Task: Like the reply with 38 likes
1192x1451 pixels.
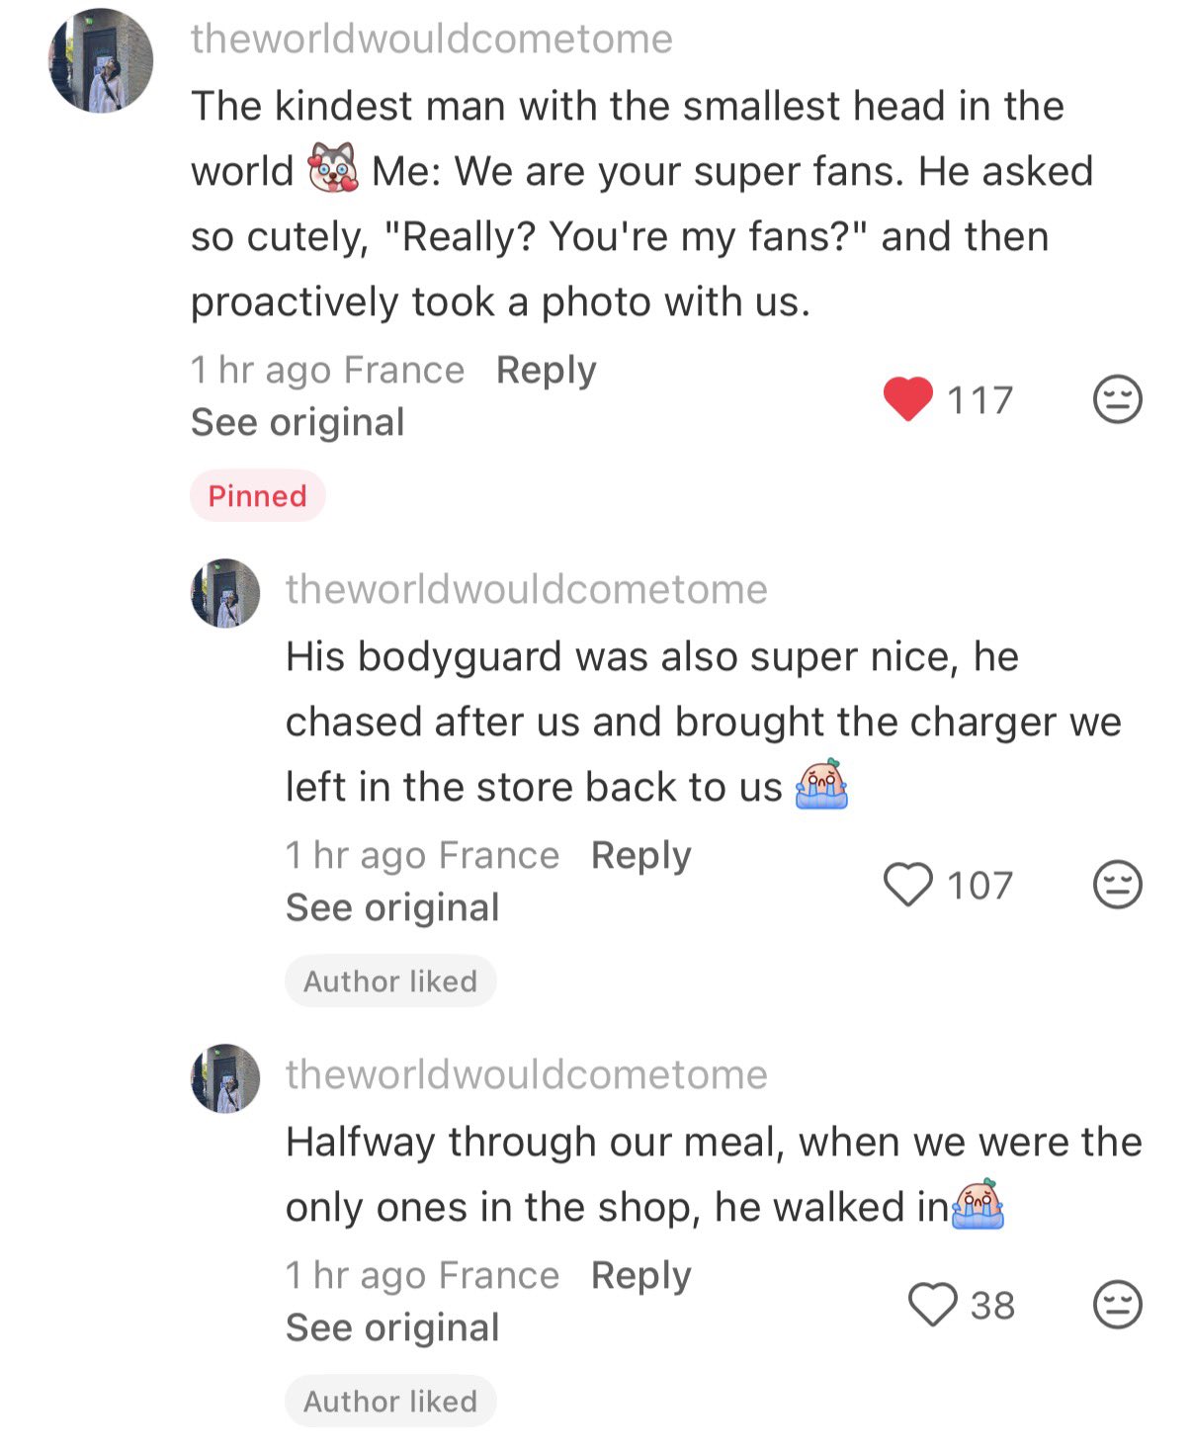Action: (x=932, y=1305)
